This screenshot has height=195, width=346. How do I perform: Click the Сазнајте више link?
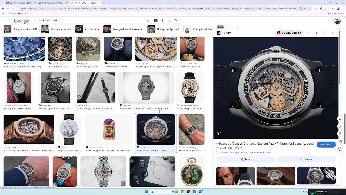264,152
